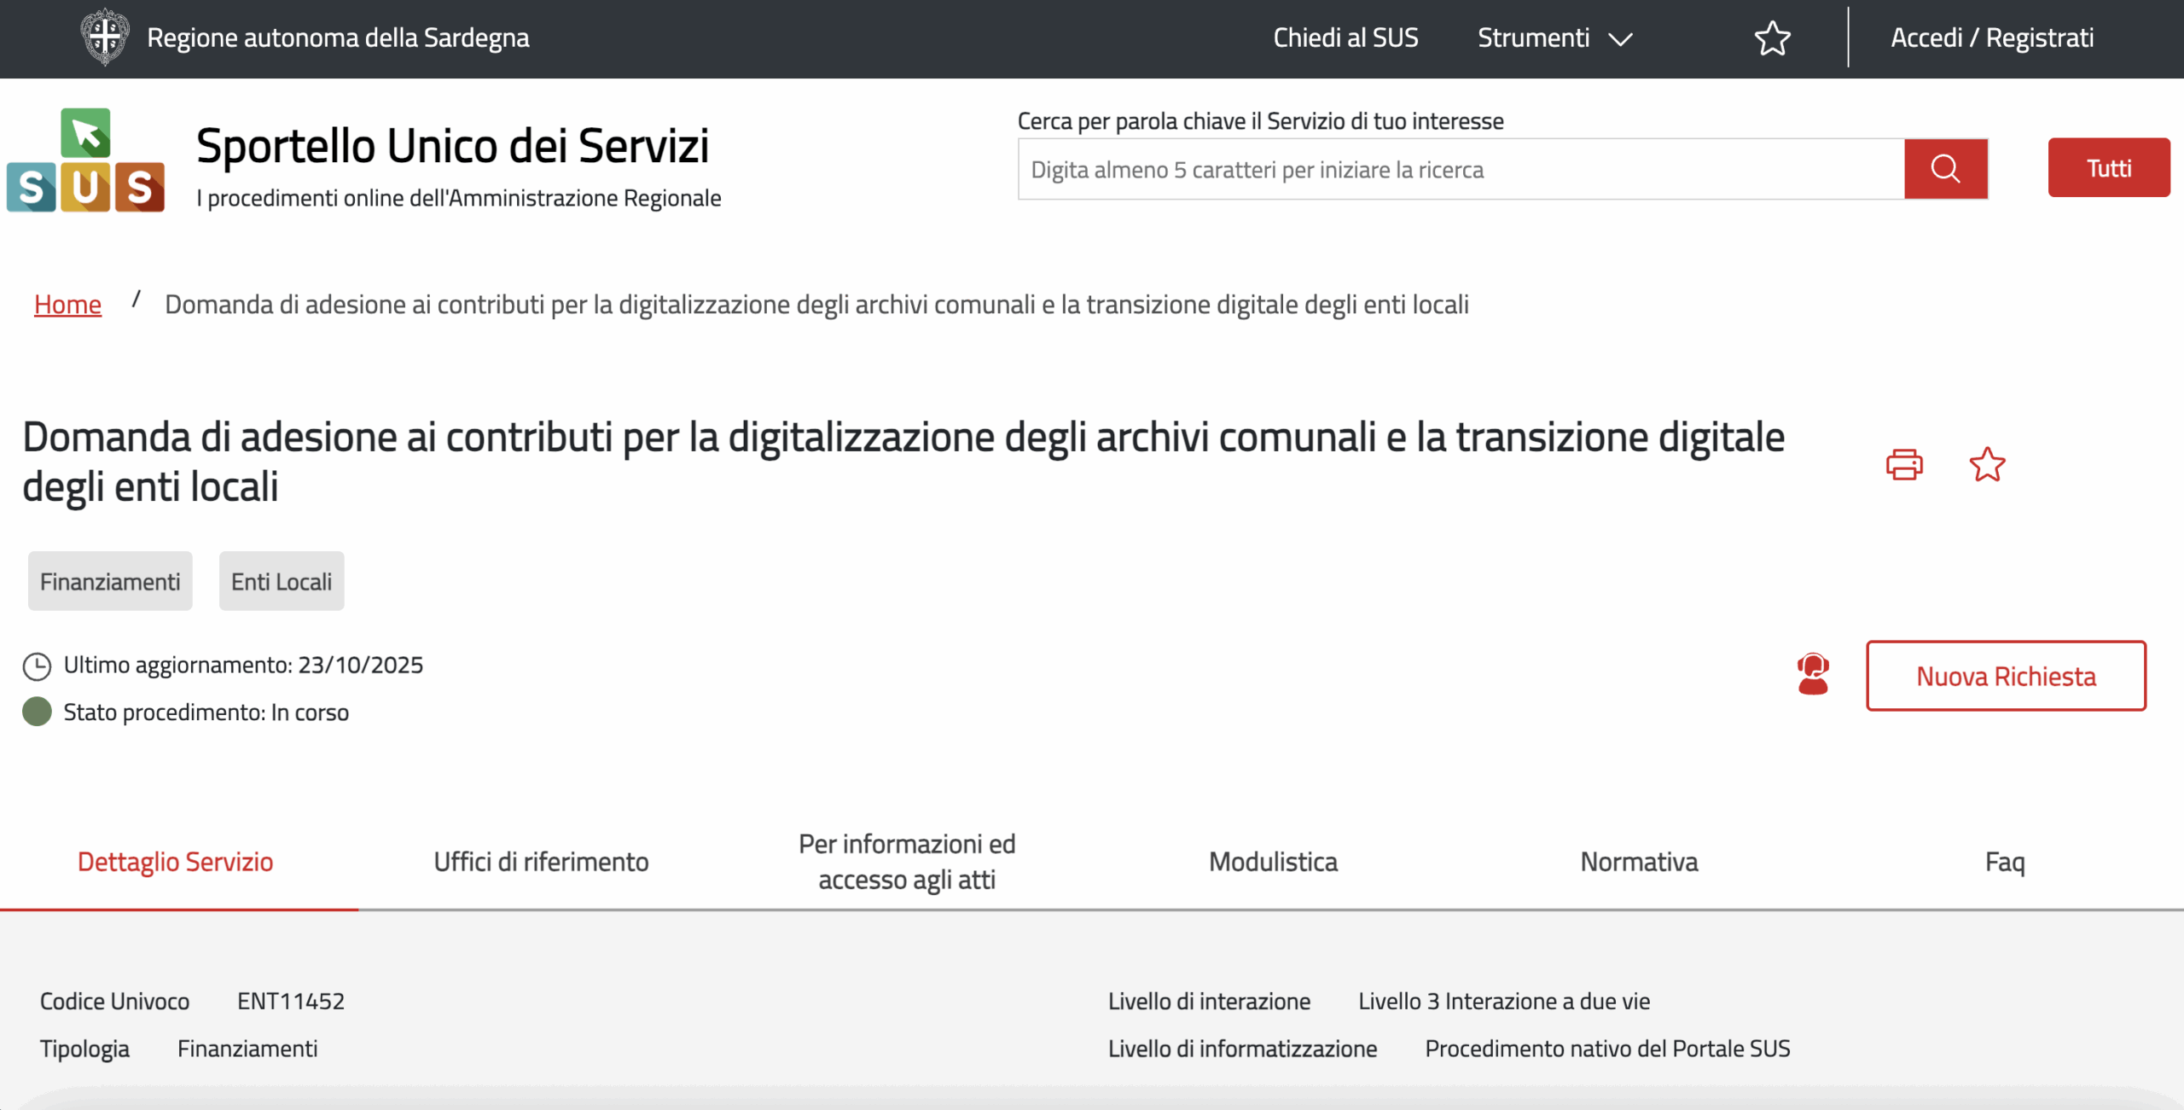Print the service page via printer icon
Image resolution: width=2184 pixels, height=1110 pixels.
pos(1904,464)
